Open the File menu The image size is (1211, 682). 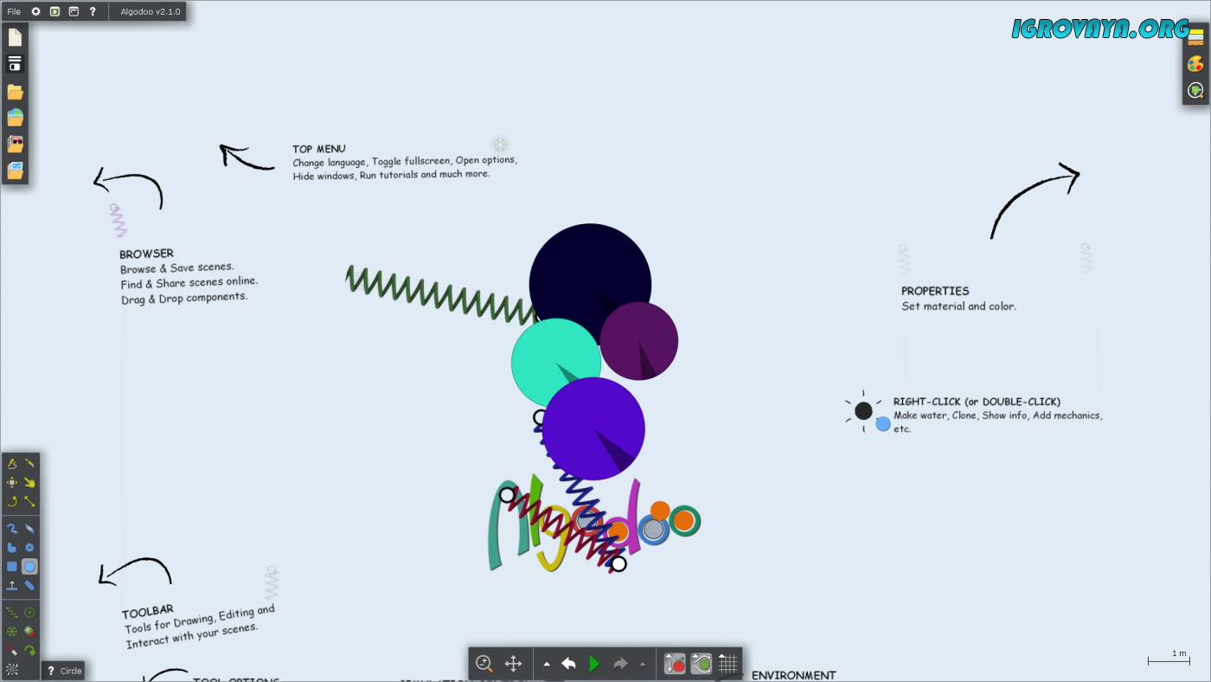point(14,11)
